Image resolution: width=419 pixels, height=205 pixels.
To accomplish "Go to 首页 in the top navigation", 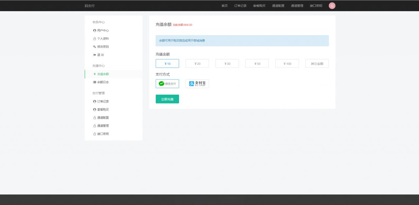I will point(225,6).
